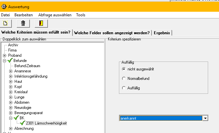Viewport: 219px width, 133px height.
Task: Select the Normalbefund radio option
Action: (x=124, y=79)
